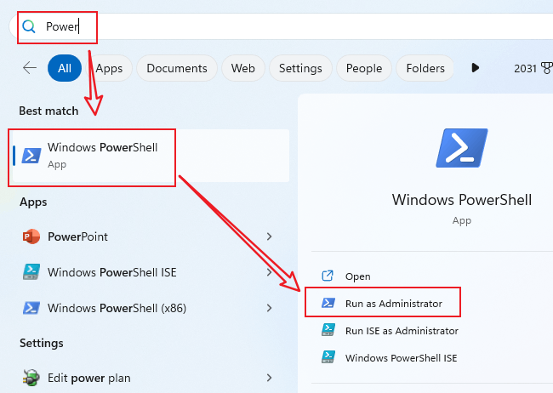The width and height of the screenshot is (553, 393).
Task: Open Windows PowerShell best match result
Action: pos(151,156)
